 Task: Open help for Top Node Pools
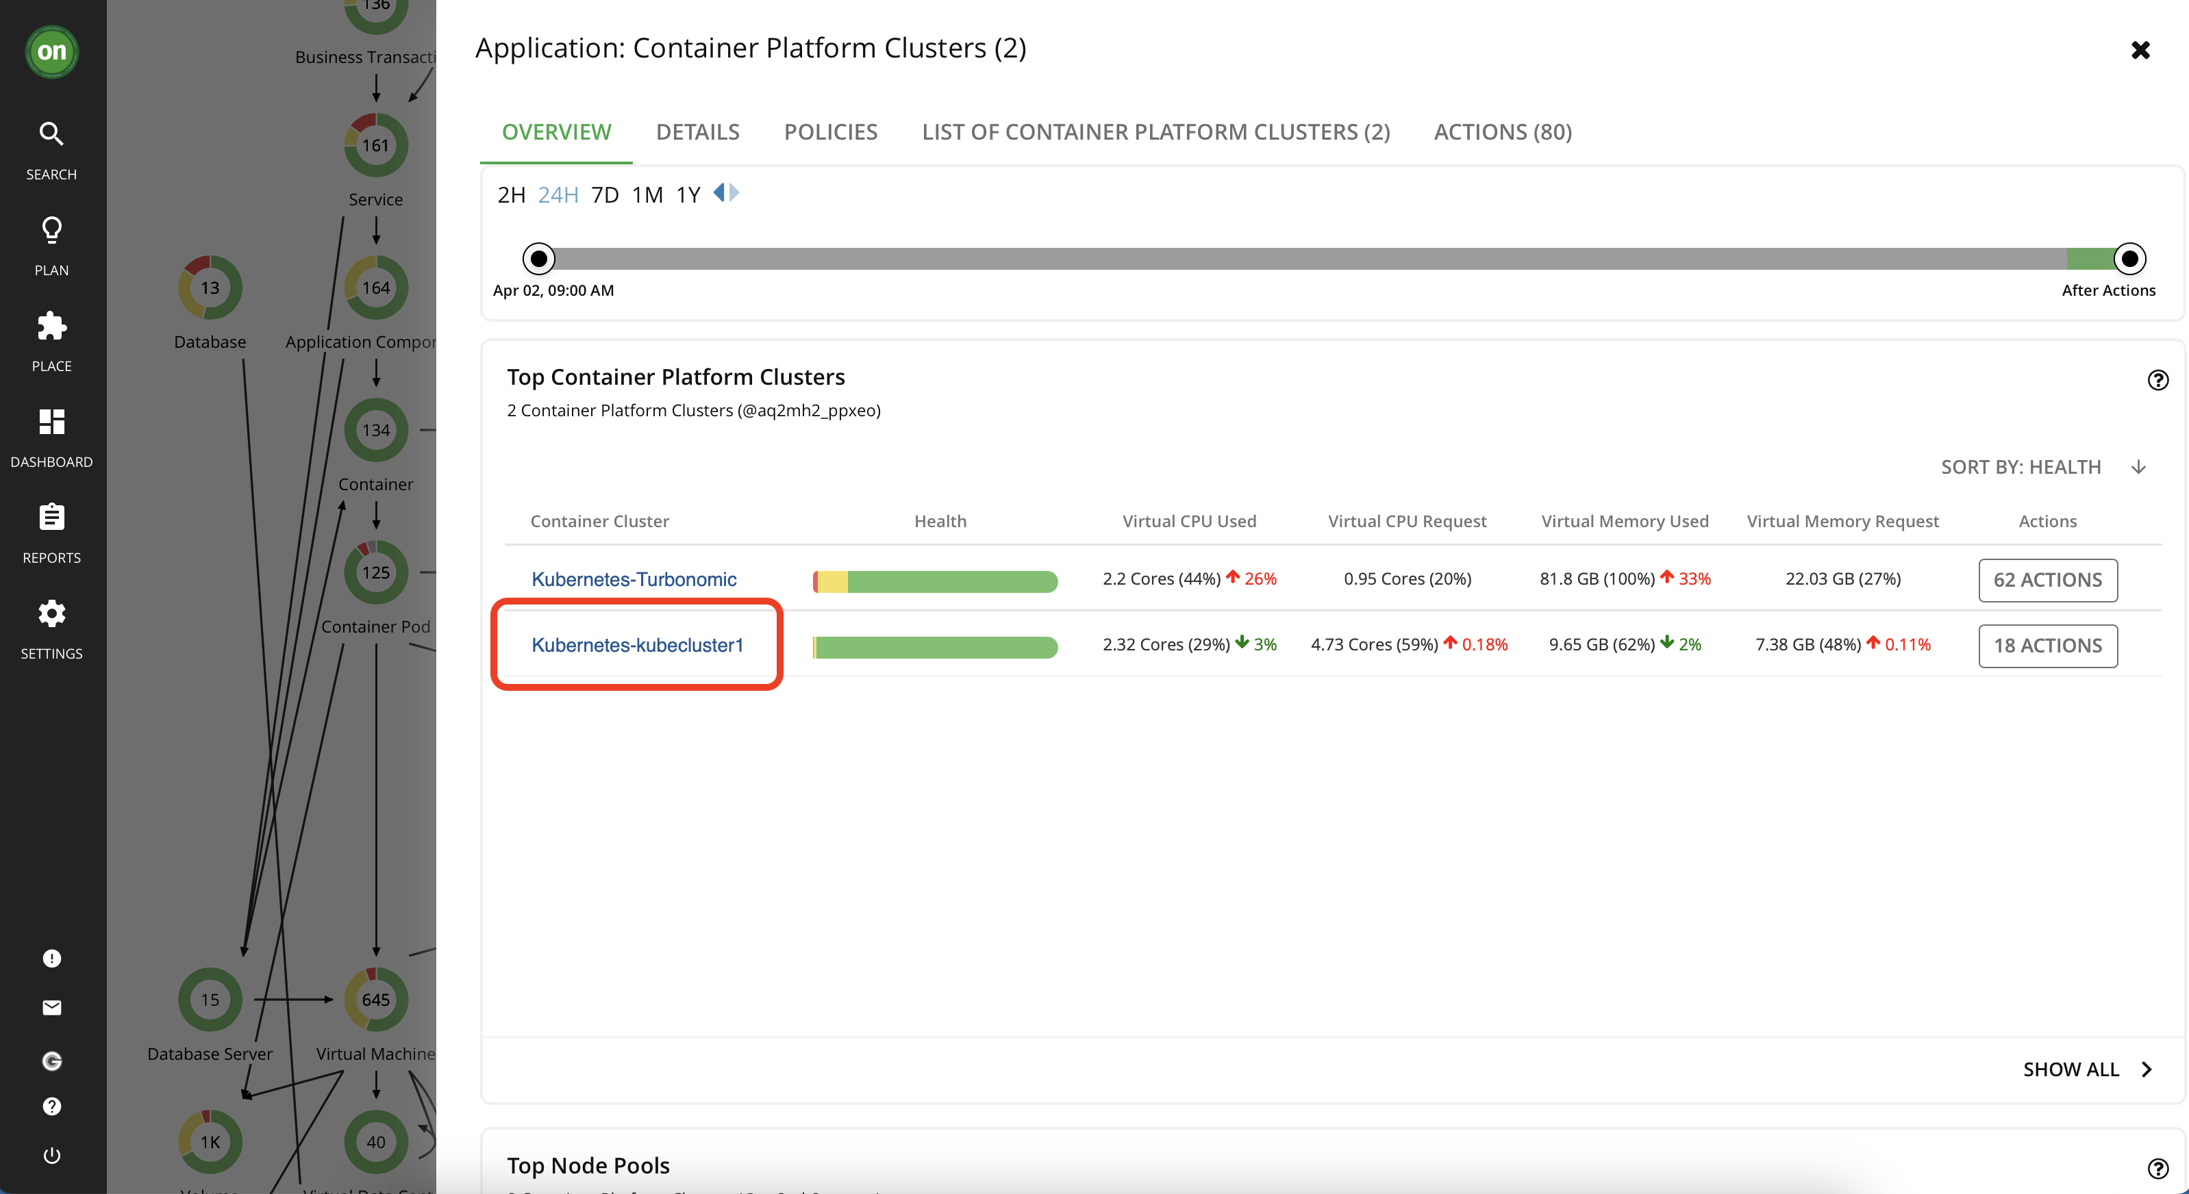[2157, 1169]
